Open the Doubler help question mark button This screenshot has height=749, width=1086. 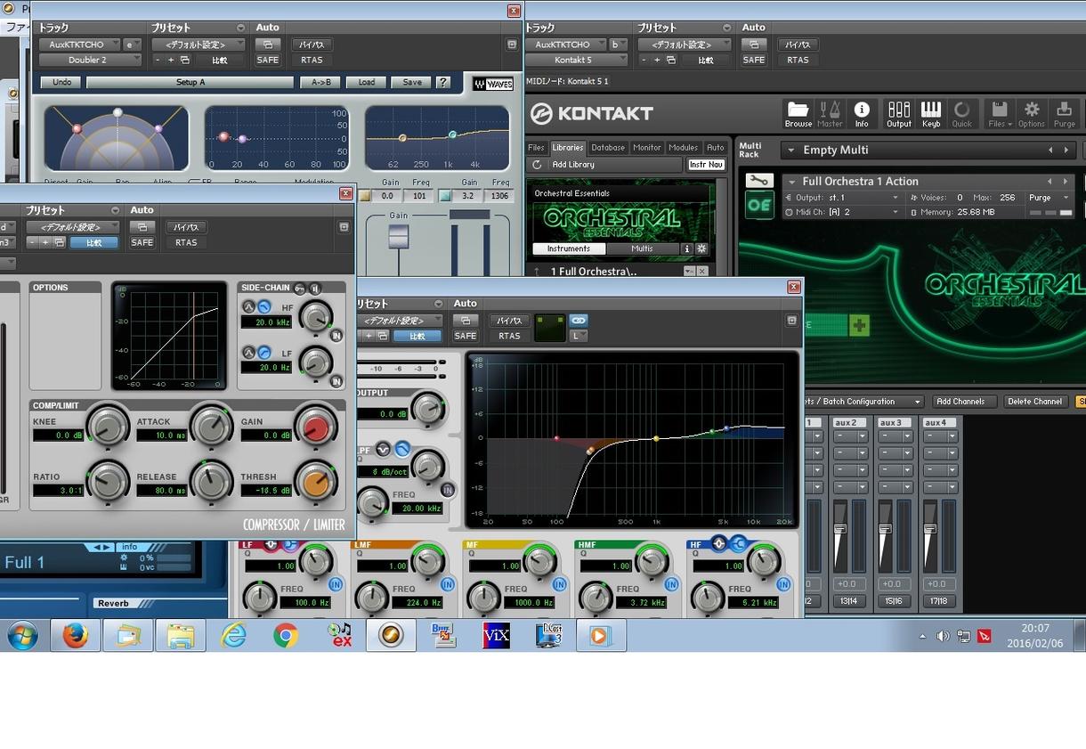click(x=442, y=82)
